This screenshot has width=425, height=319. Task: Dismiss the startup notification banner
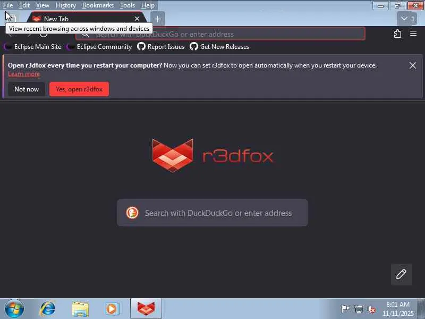[x=413, y=65]
